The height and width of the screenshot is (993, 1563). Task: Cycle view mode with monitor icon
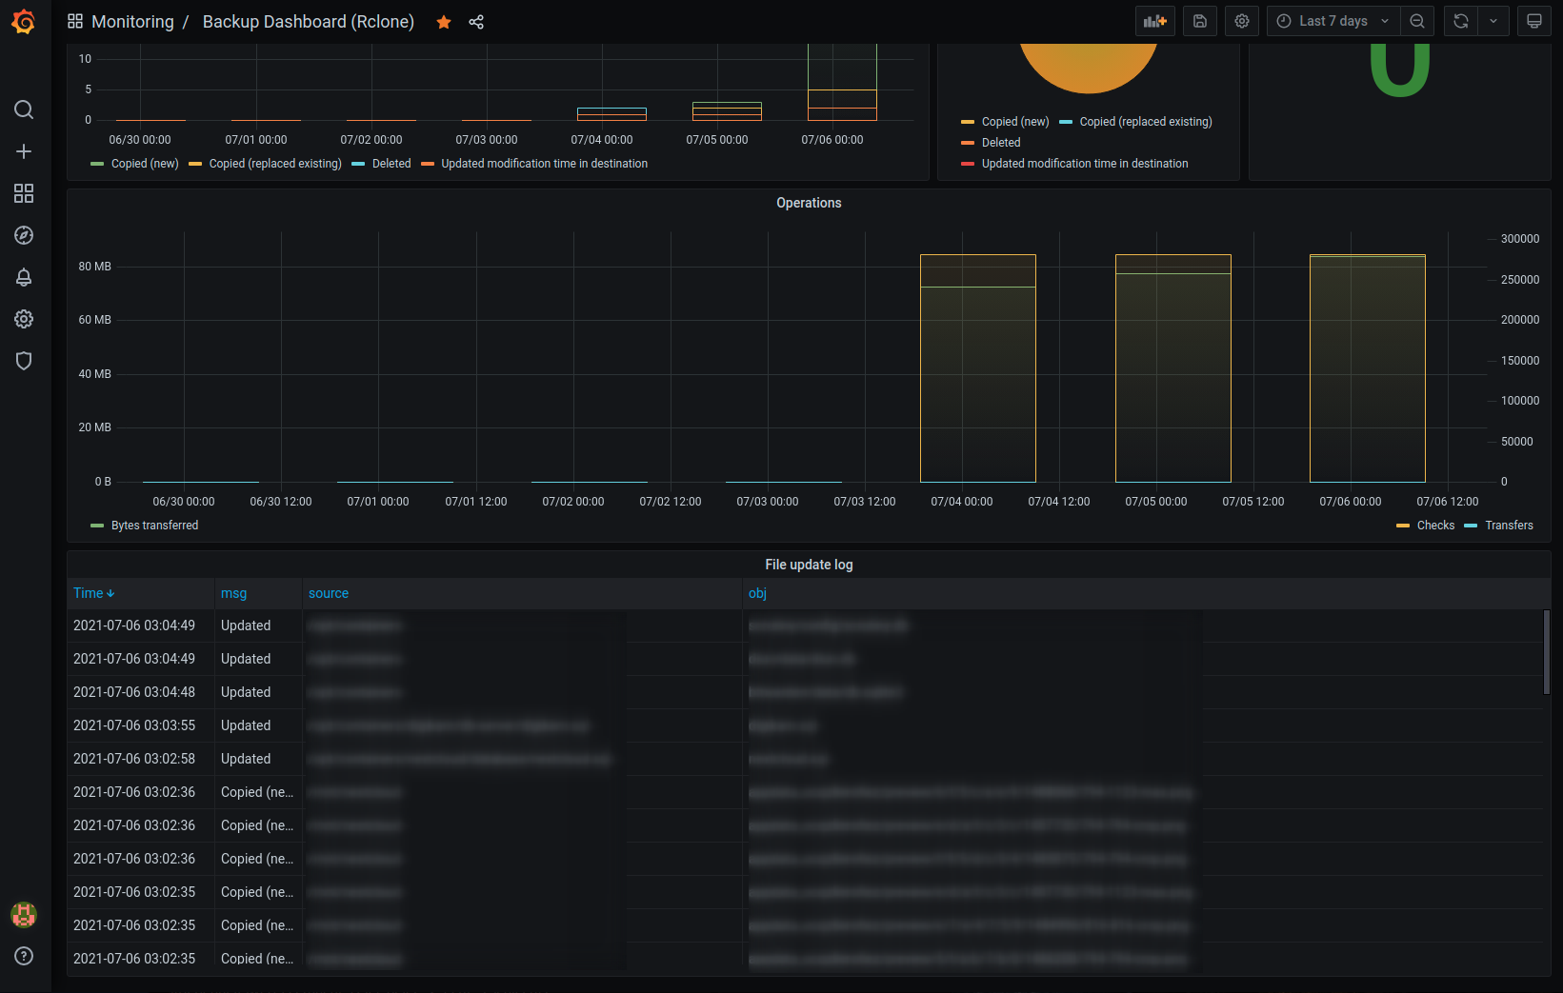pyautogui.click(x=1534, y=21)
